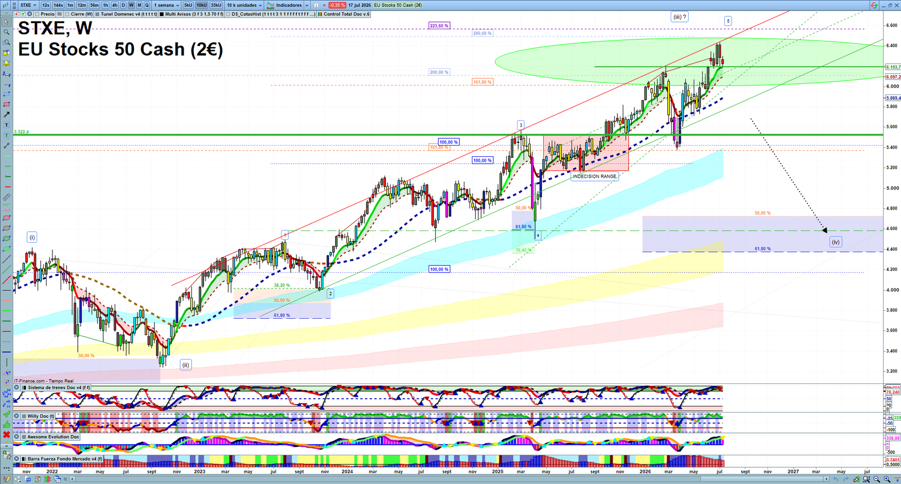This screenshot has height=484, width=901.
Task: Collapse the price bar with up chevron
Action: (x=7, y=14)
